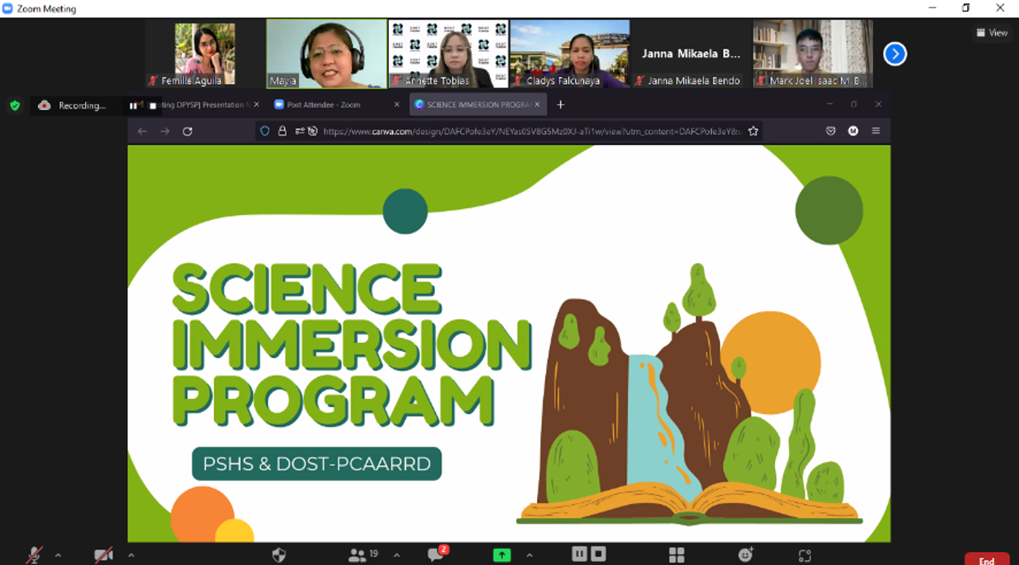Start video with the camera icon

click(103, 555)
